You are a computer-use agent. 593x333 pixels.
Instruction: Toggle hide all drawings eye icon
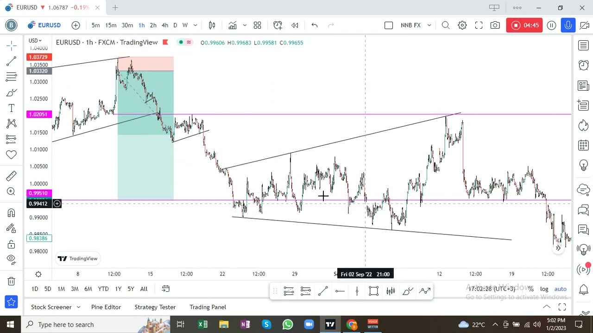coord(12,259)
